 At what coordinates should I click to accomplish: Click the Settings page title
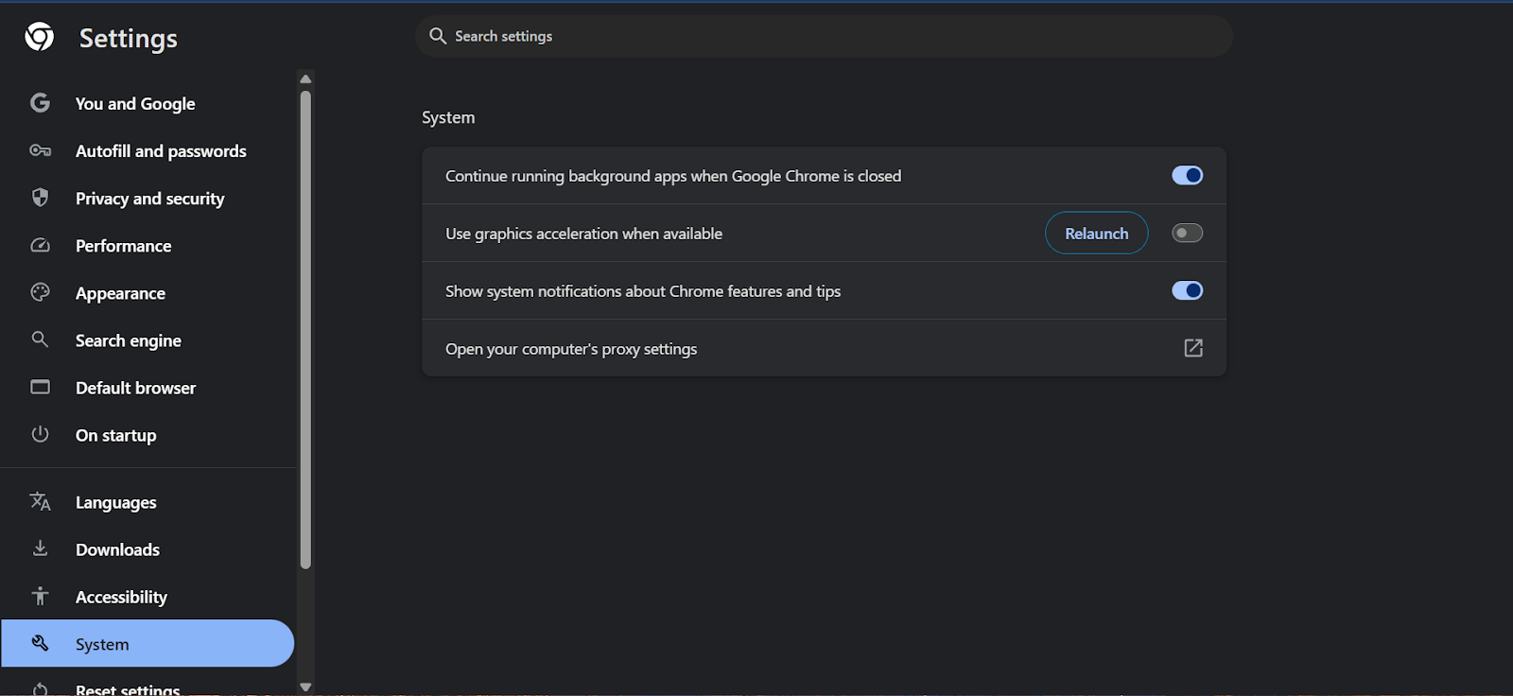coord(129,38)
